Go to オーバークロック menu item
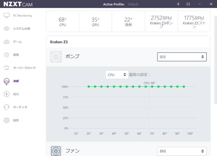 pyautogui.click(x=24, y=68)
